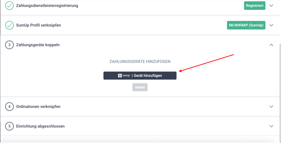Select the Einrichtung abgeschlossen step title
Screen dimensions: 281x143
click(x=40, y=126)
